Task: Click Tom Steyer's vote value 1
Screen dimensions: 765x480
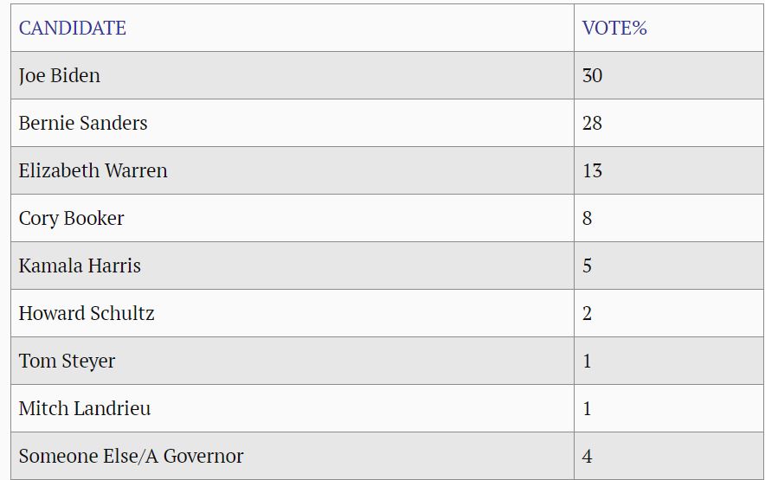Action: 588,361
